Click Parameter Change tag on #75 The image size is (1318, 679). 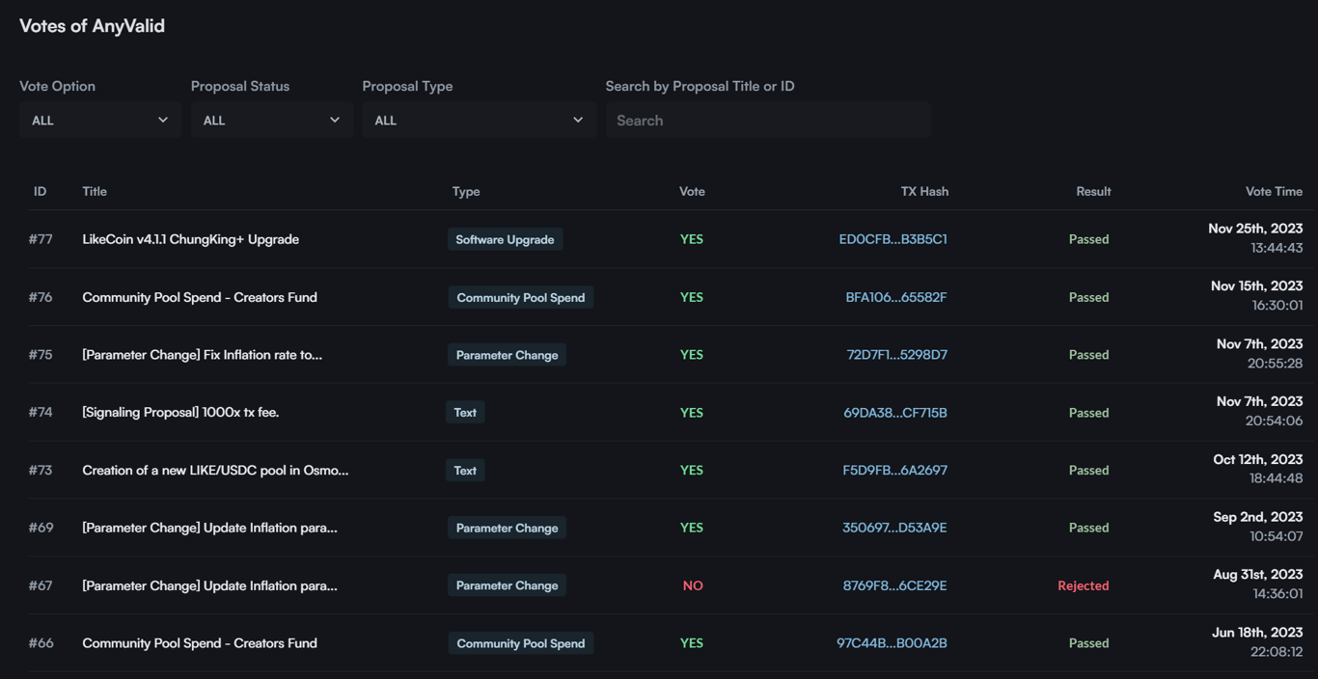click(x=507, y=355)
